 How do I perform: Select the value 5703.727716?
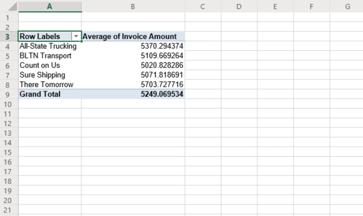(x=162, y=85)
